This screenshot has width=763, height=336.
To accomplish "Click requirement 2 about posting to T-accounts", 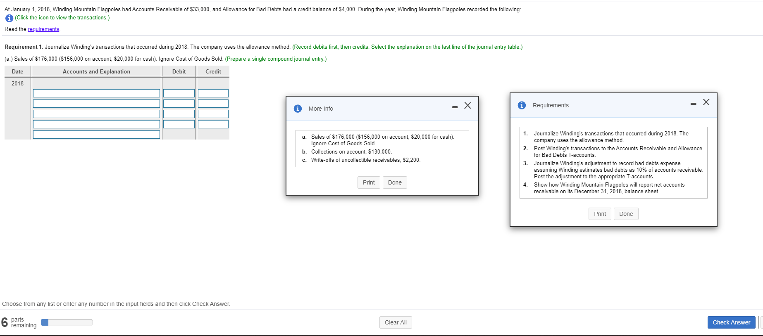I will (x=618, y=151).
